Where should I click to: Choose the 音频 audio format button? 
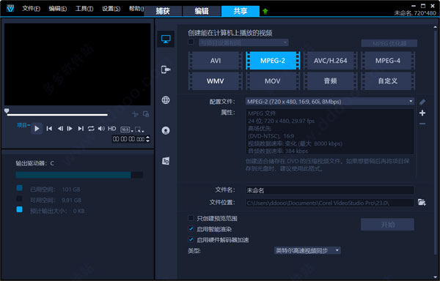330,81
